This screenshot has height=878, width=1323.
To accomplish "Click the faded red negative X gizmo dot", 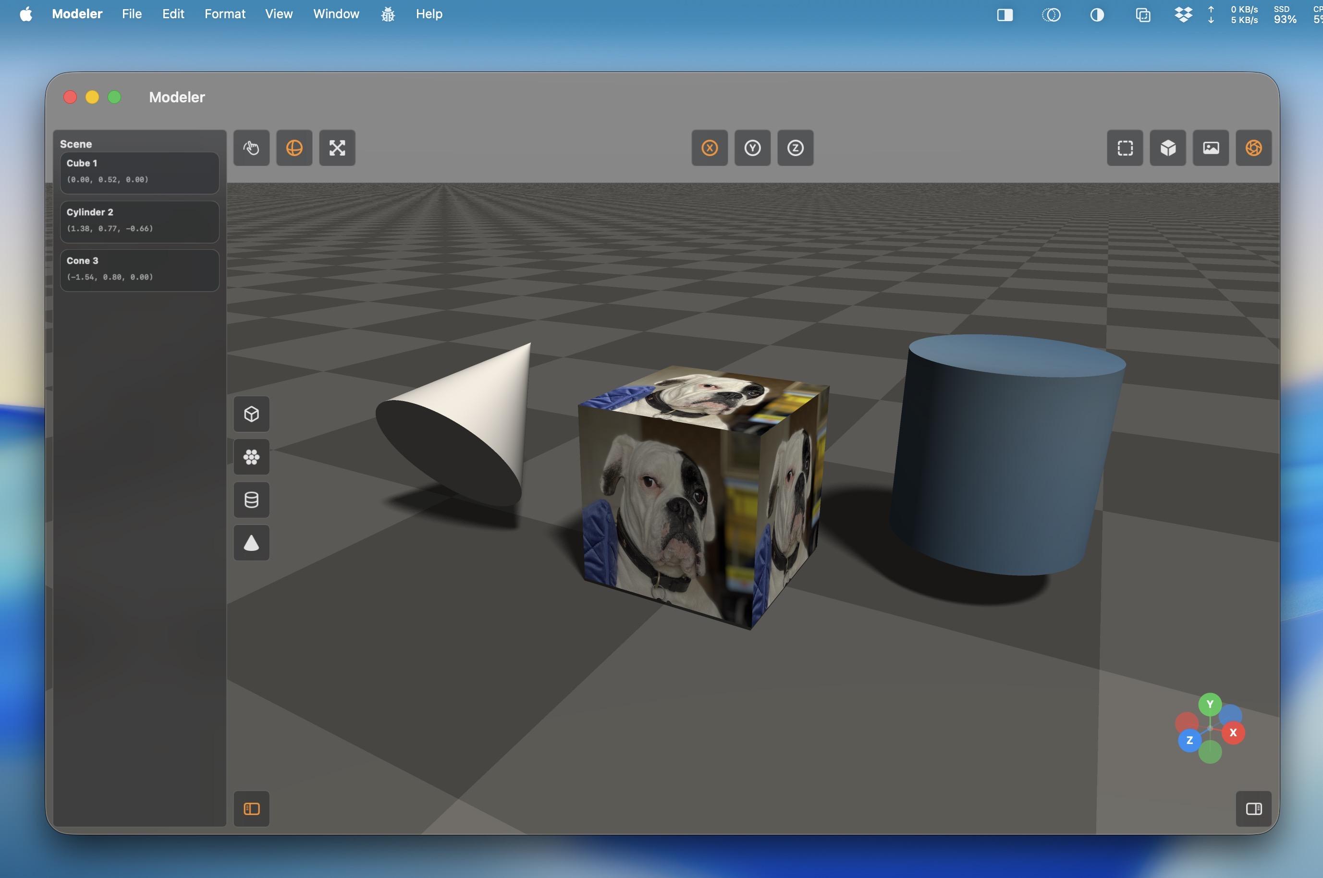I will click(x=1187, y=723).
